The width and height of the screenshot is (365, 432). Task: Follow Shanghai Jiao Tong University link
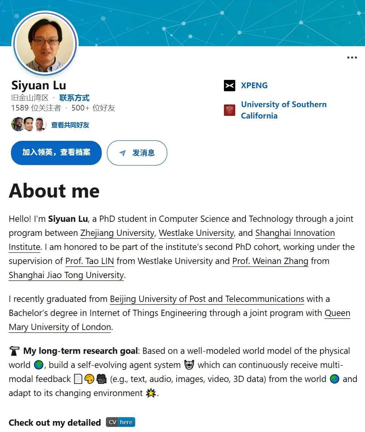point(66,275)
